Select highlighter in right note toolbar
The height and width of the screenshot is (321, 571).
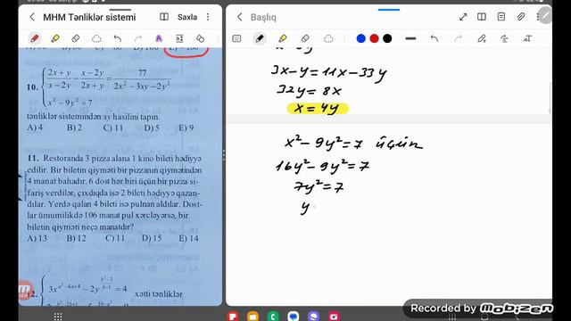click(x=283, y=38)
